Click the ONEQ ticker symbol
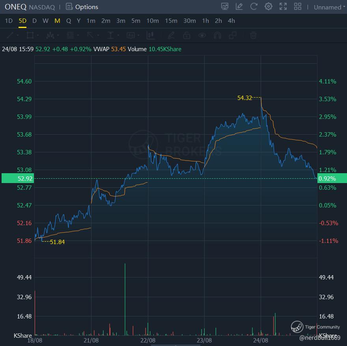This screenshot has width=347, height=346. [x=15, y=7]
